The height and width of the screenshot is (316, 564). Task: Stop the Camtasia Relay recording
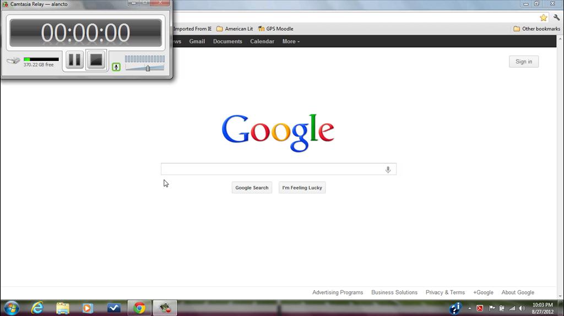96,60
